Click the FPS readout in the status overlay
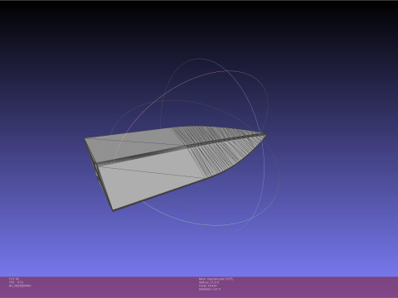Image resolution: width=398 pixels, height=298 pixels. 16,282
